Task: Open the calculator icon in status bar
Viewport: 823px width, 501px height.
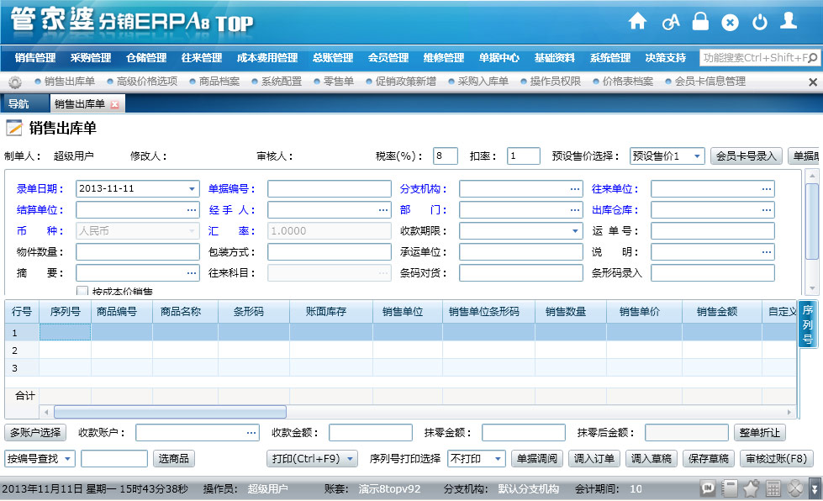Action: point(773,488)
